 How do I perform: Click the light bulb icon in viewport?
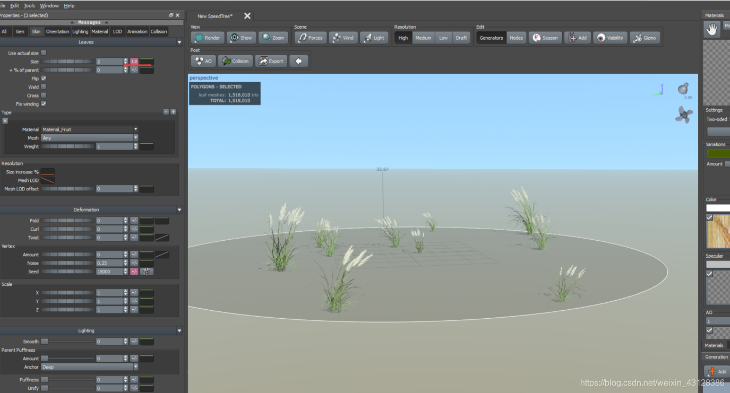click(683, 88)
